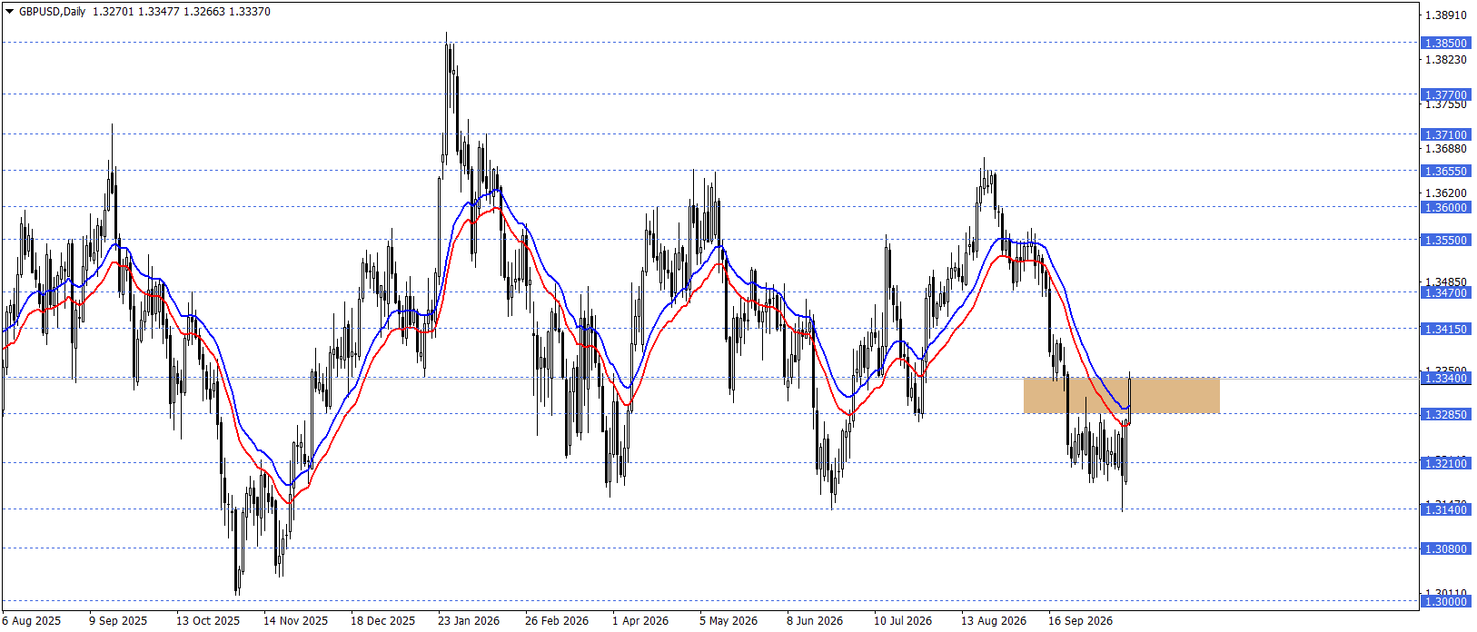This screenshot has height=632, width=1477.
Task: Click the 16 Sep 2026 date label
Action: coord(1080,621)
